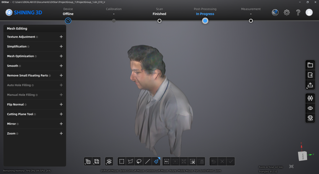Expand the Smooth section
Viewport: 319px width, 174px height.
coord(61,66)
